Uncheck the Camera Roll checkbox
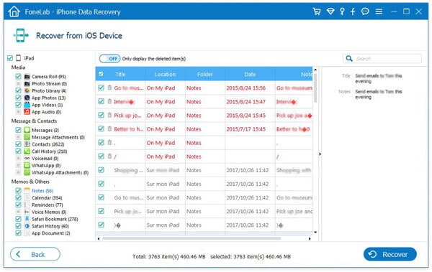 click(x=18, y=76)
